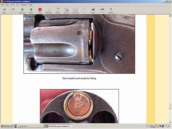The height and width of the screenshot is (129, 172).
Task: Refresh the current page
Action: pos(49,11)
